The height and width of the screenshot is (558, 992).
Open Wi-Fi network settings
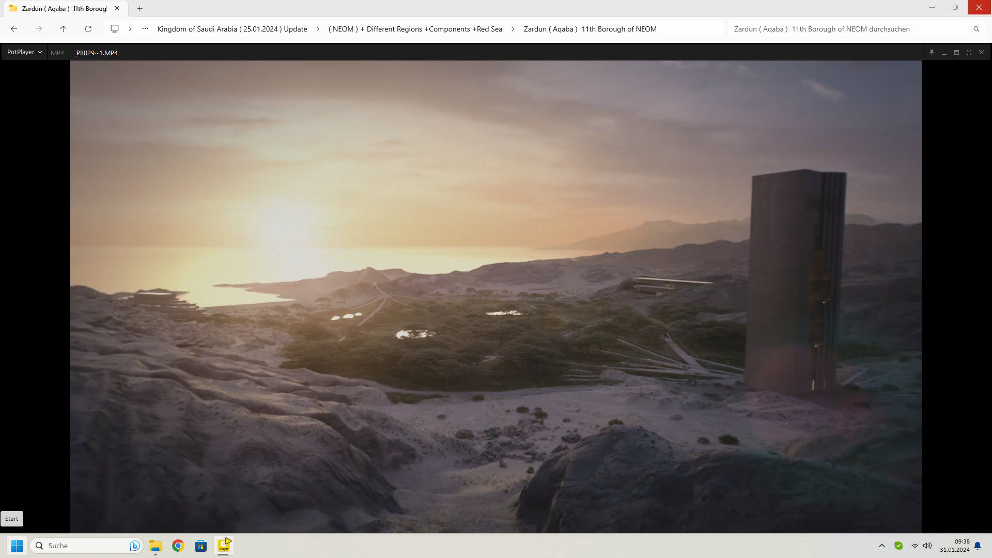pos(915,546)
